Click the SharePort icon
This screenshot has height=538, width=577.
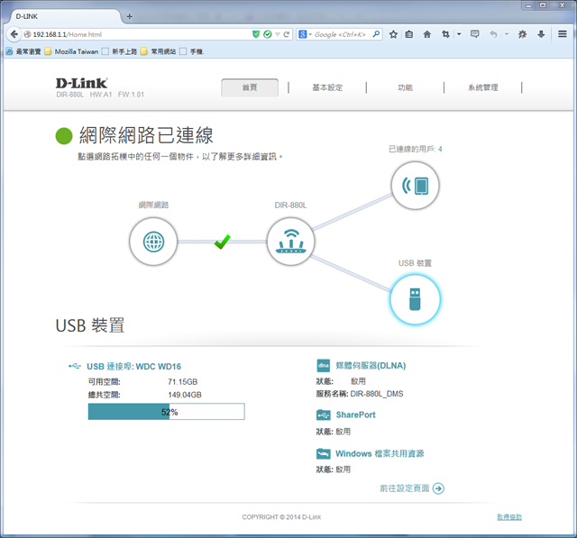pyautogui.click(x=323, y=415)
